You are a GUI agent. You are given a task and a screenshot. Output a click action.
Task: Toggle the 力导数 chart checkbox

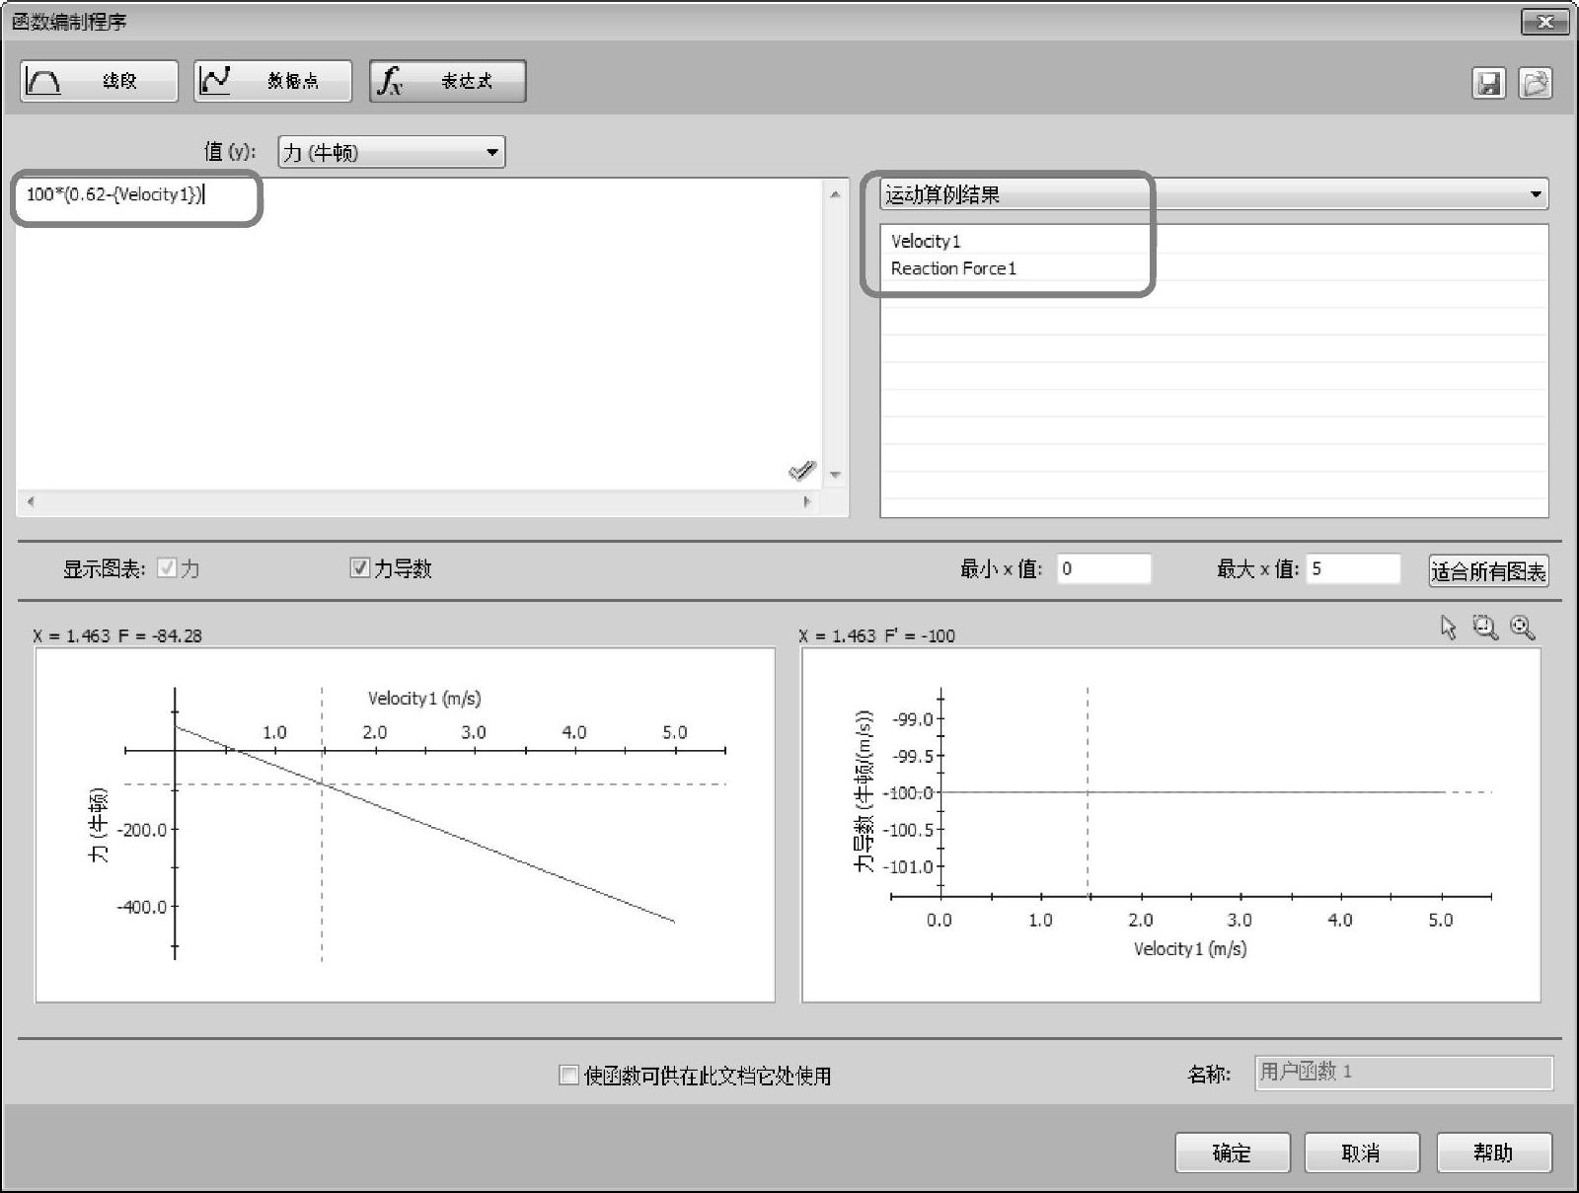(x=360, y=567)
